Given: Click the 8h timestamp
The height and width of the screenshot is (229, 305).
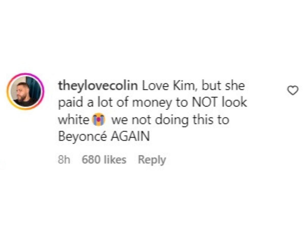Looking at the screenshot, I should (64, 160).
